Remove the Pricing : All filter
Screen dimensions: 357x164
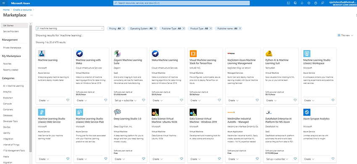point(123,29)
